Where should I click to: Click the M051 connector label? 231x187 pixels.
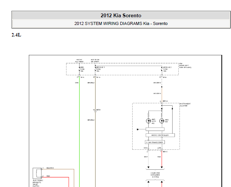(x=98, y=110)
